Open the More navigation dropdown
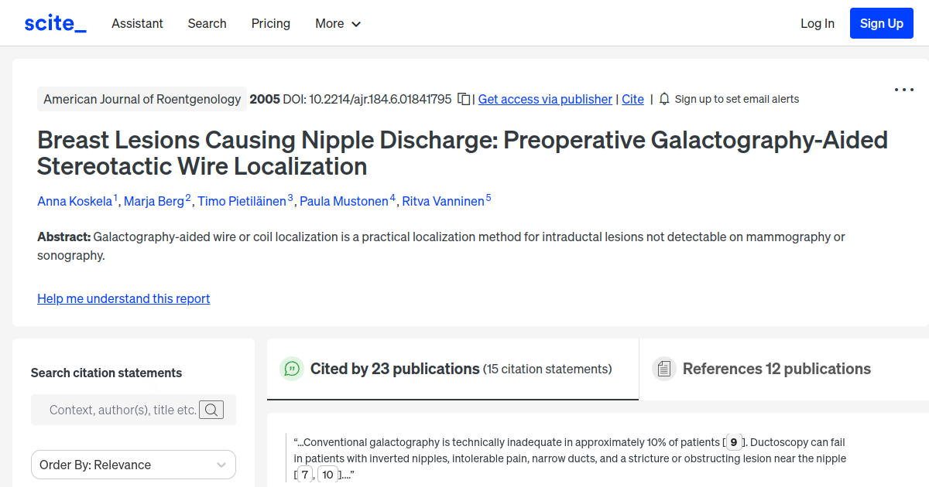This screenshot has height=487, width=929. (338, 23)
